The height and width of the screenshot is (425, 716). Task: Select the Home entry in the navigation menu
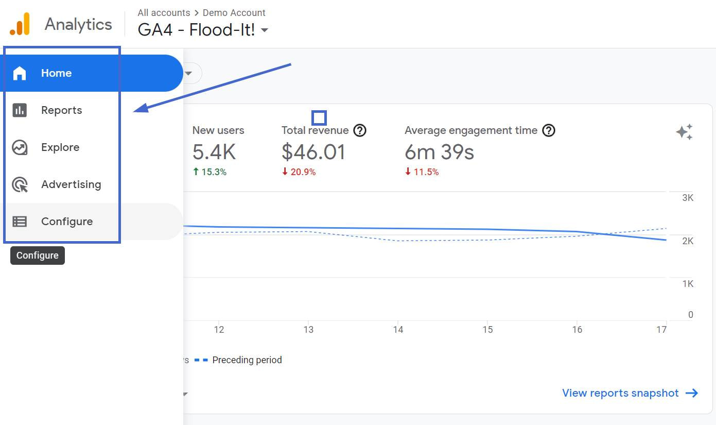56,73
